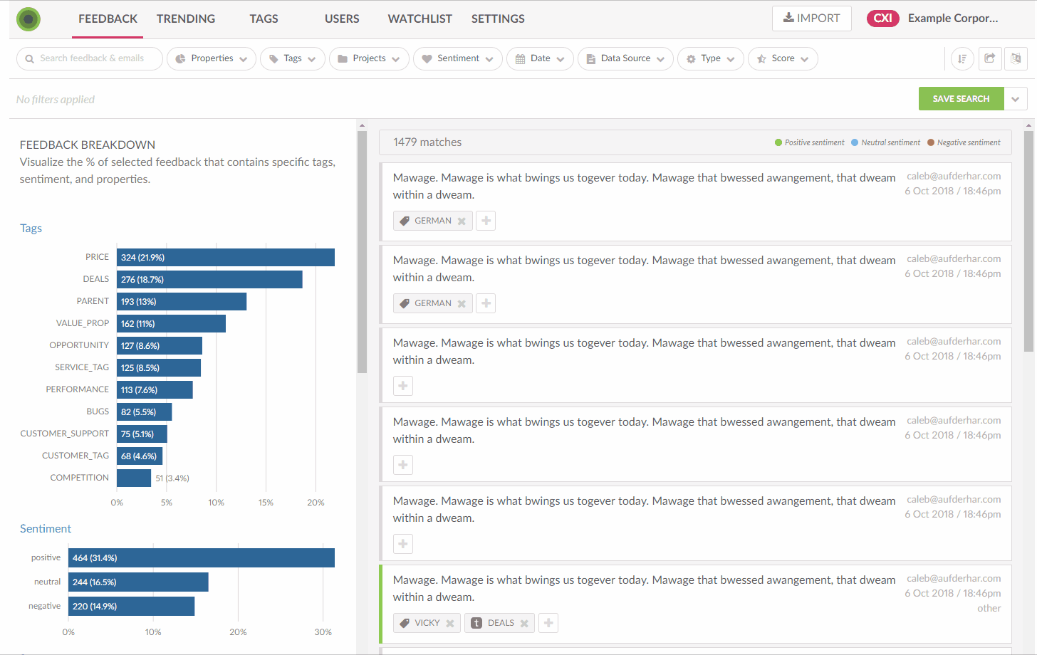The width and height of the screenshot is (1037, 655).
Task: Remove the DEALS tag from the feedback card
Action: tap(524, 623)
